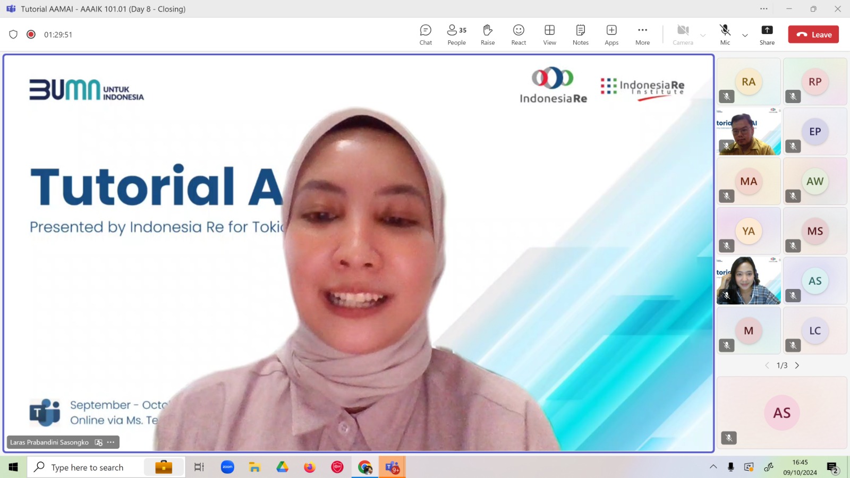The height and width of the screenshot is (478, 850).
Task: Raise your hand in the meeting
Action: pyautogui.click(x=488, y=35)
